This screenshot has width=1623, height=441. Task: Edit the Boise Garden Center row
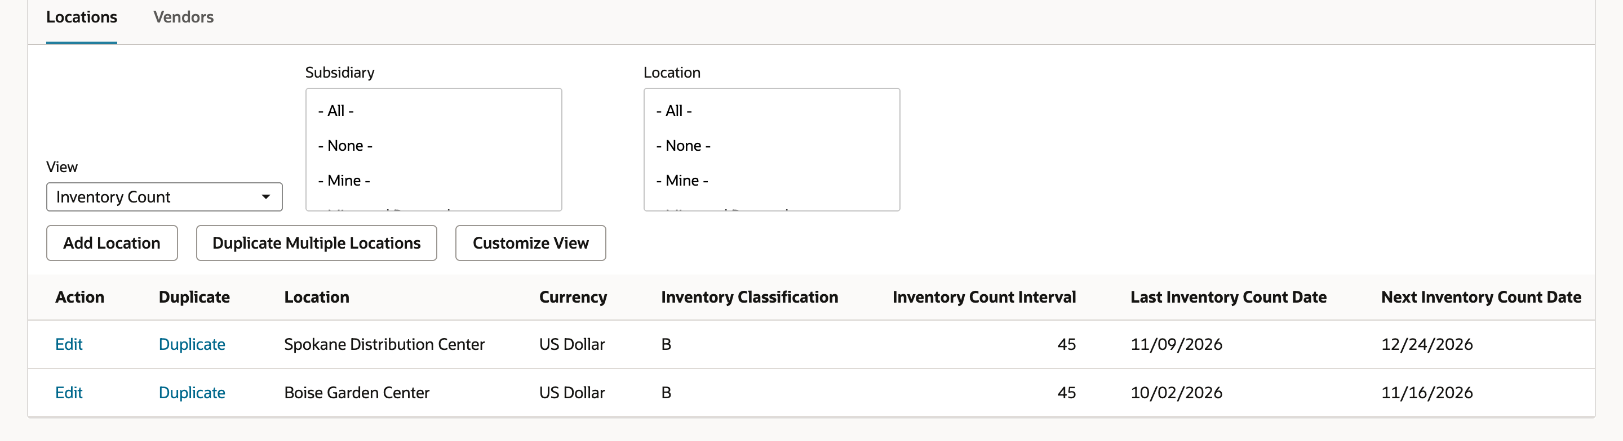[69, 393]
